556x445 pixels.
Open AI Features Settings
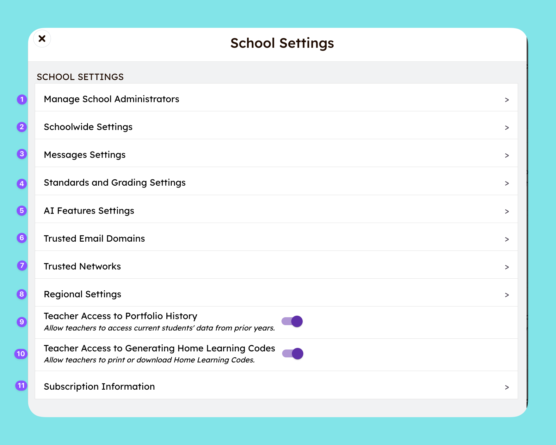[x=89, y=210]
